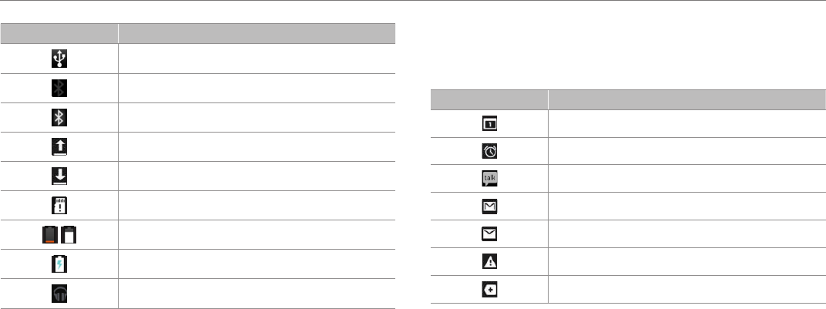
Task: Open the Talk chat bubble icon
Action: 489,179
